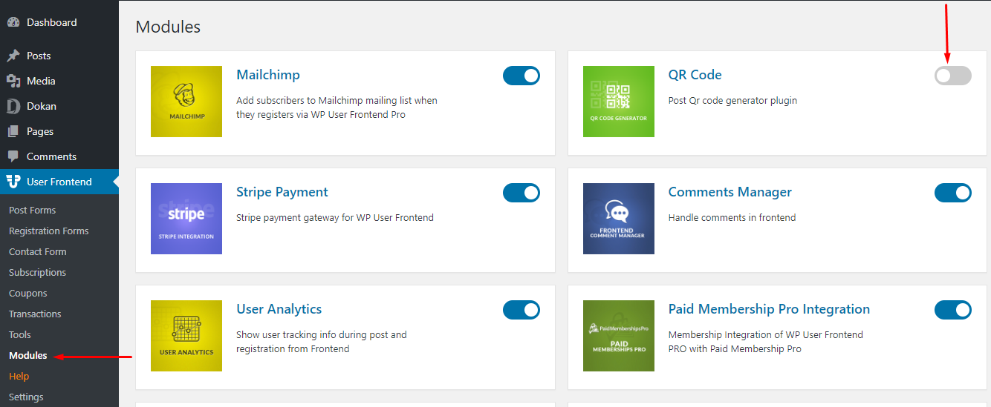Go to Media menu
991x407 pixels.
tap(59, 81)
